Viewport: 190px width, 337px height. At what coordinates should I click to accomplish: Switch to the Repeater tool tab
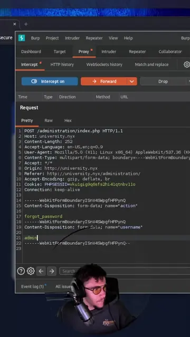coord(137,52)
